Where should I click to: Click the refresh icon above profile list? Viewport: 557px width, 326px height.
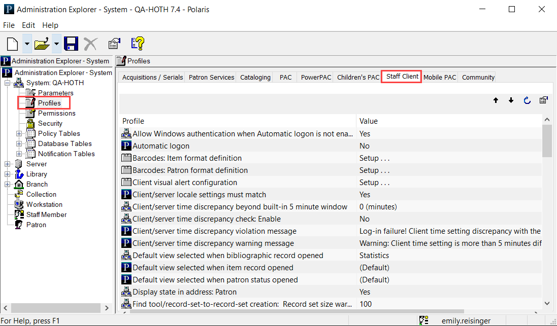[527, 100]
